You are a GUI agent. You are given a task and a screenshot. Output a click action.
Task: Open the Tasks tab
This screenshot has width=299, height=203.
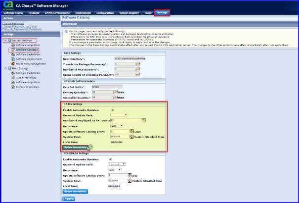(148, 13)
